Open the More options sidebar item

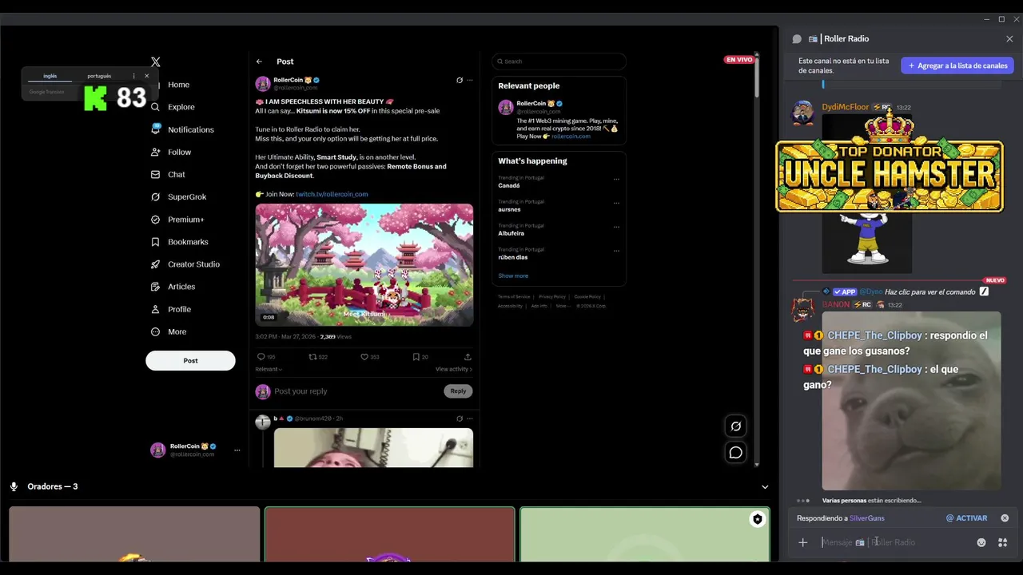[x=168, y=331]
